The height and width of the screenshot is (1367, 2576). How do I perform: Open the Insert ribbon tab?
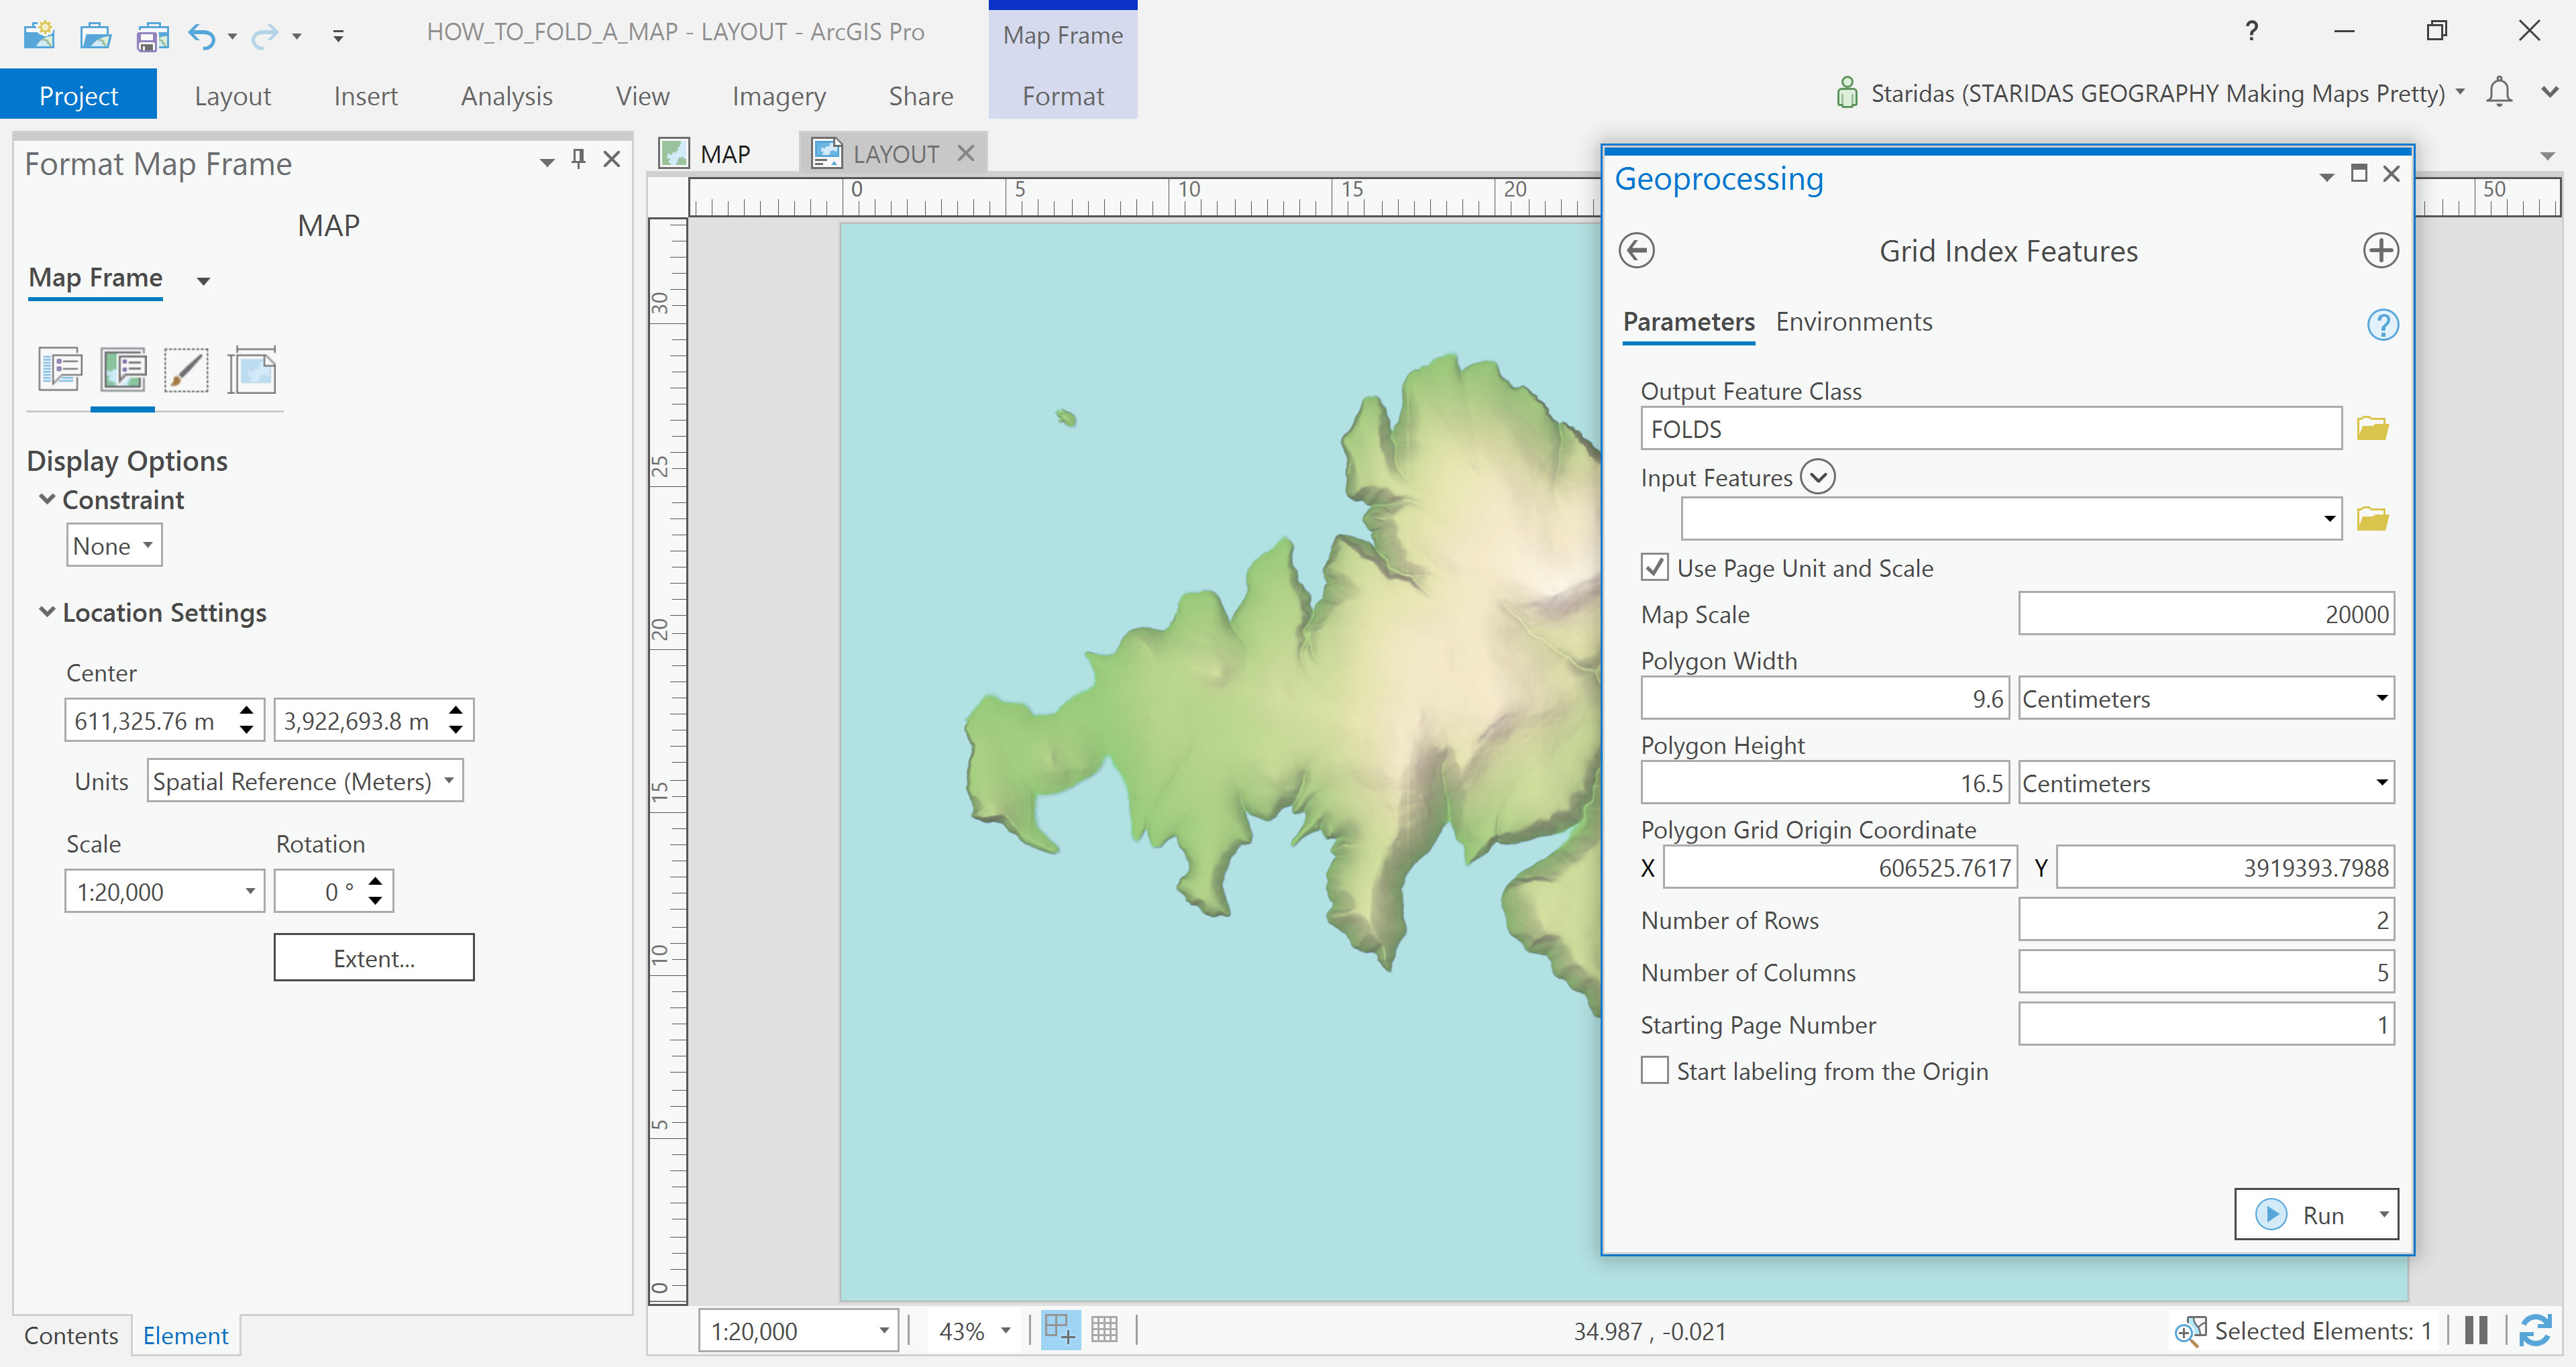(365, 96)
